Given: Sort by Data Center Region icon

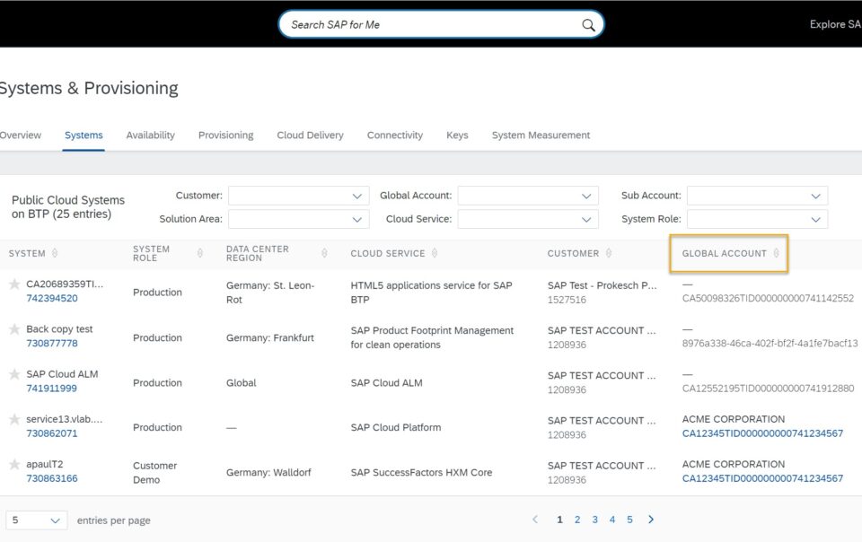Looking at the screenshot, I should (324, 253).
